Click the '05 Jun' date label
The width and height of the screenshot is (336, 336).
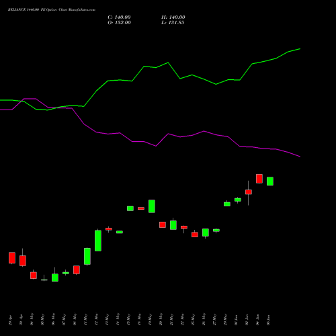point(268,320)
